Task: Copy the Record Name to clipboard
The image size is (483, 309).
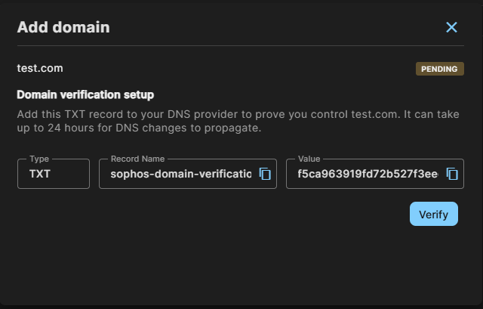Action: [x=265, y=174]
